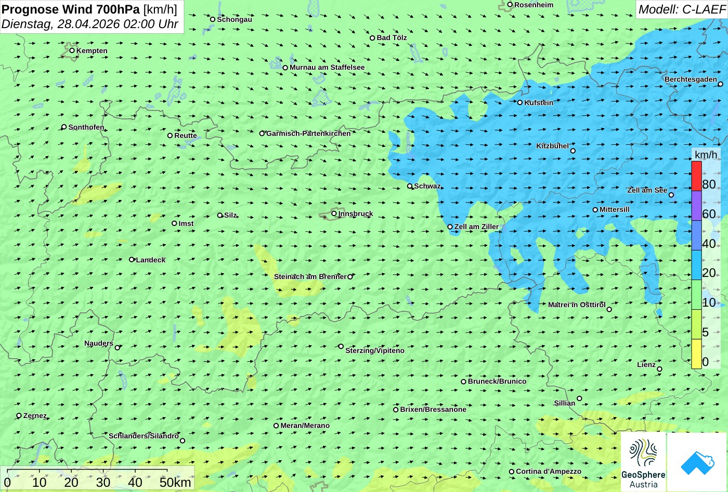
Task: Click the Zell am See marker
Action: point(671,195)
